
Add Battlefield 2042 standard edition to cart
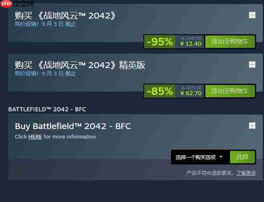(x=230, y=42)
